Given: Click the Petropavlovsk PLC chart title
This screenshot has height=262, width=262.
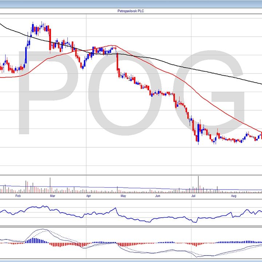Looking at the screenshot, I should click(x=131, y=11).
